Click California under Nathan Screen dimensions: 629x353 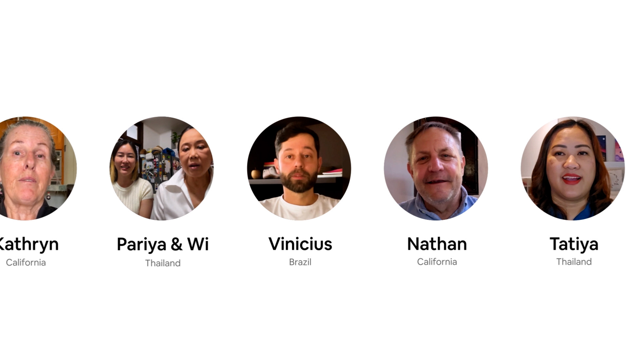coord(437,262)
